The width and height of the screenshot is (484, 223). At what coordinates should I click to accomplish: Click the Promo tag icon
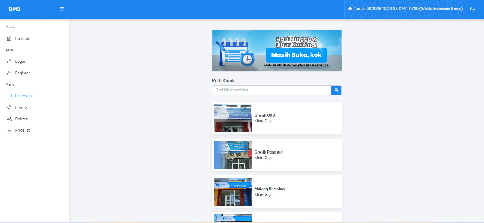tap(9, 107)
